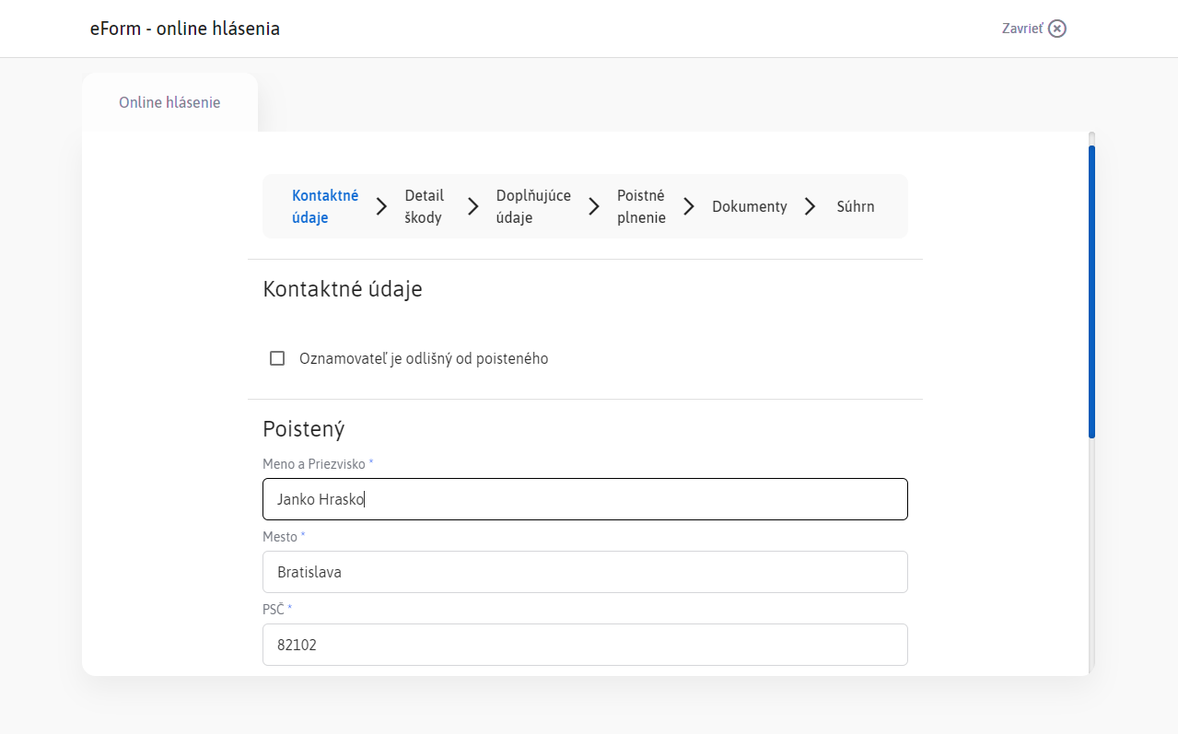Viewport: 1178px width, 734px height.
Task: Click the PSČ field label
Action: 277,609
